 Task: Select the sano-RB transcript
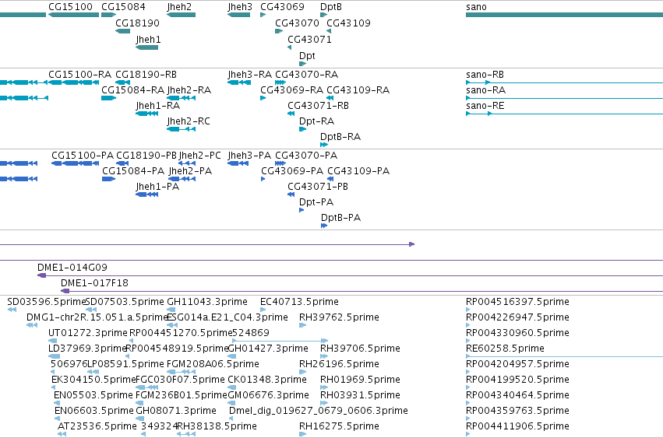[x=565, y=82]
